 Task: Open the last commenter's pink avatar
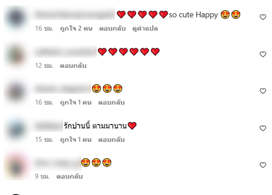(16, 166)
